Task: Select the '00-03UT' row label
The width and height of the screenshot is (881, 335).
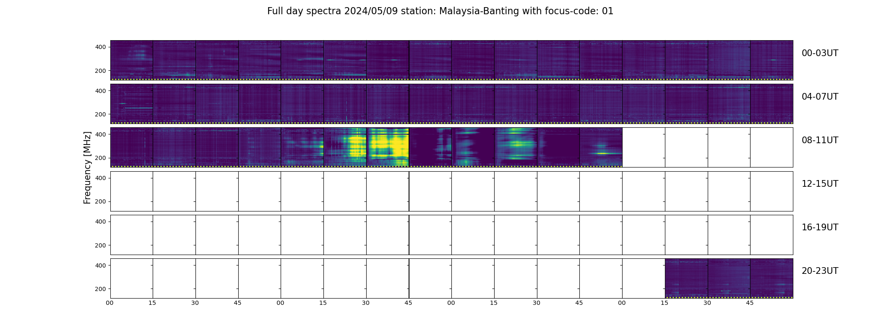Action: (820, 53)
